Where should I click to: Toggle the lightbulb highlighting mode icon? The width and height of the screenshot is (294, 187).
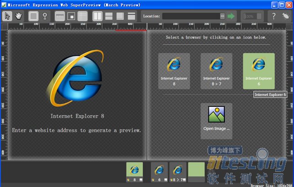45,16
